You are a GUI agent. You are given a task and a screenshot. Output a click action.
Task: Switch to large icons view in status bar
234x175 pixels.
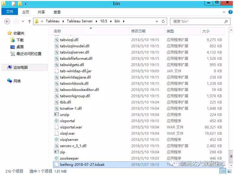[230, 171]
